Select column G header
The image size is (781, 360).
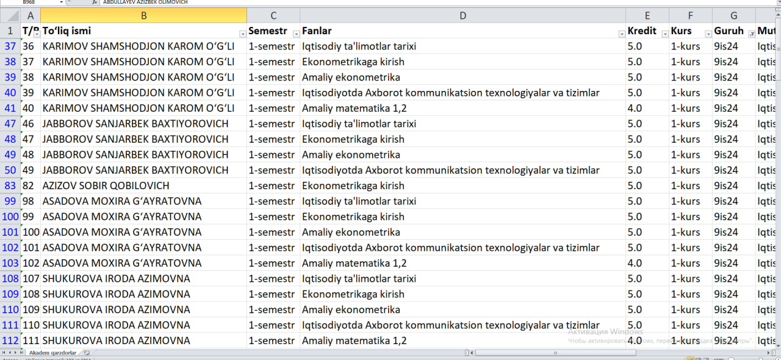[734, 15]
